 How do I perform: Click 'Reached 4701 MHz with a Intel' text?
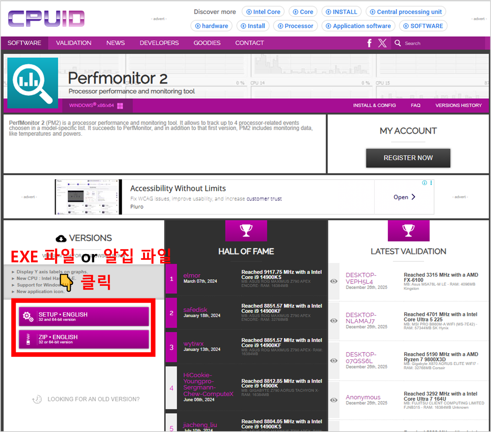(441, 317)
